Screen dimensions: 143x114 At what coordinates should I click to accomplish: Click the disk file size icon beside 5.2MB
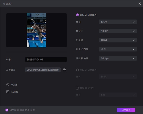(x=8, y=92)
